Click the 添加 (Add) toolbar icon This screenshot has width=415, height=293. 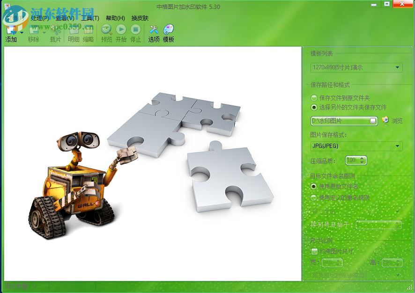pos(10,29)
